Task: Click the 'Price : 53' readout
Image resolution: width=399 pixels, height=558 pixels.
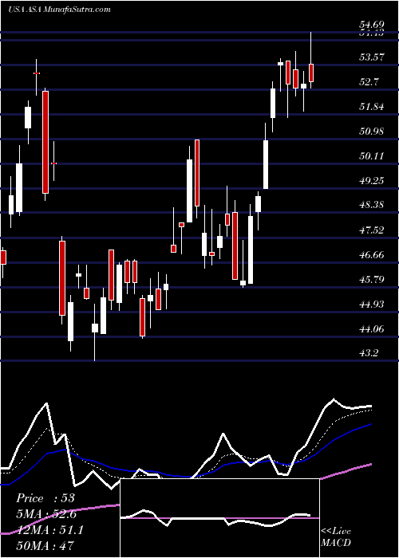Action: pos(45,498)
